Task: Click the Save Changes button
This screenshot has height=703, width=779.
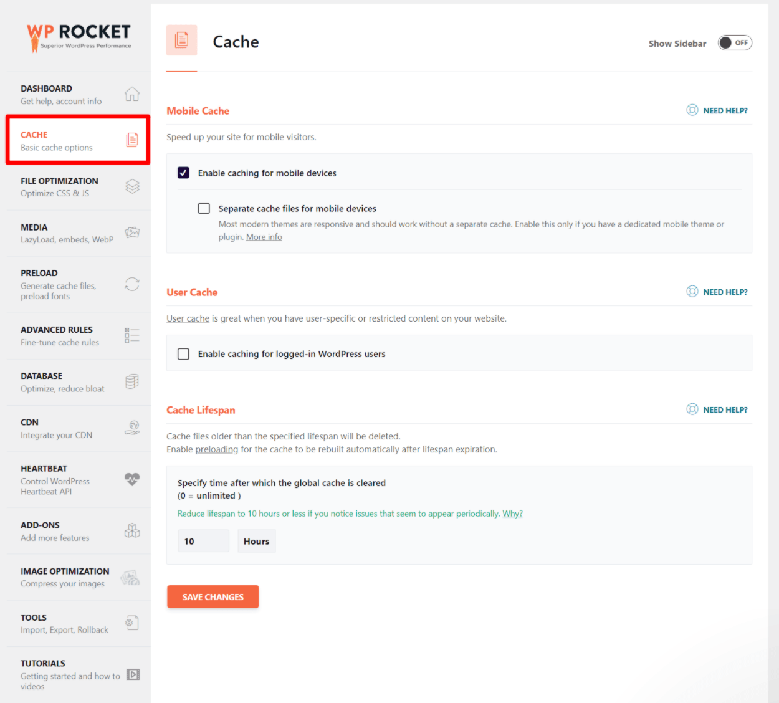Action: 213,596
